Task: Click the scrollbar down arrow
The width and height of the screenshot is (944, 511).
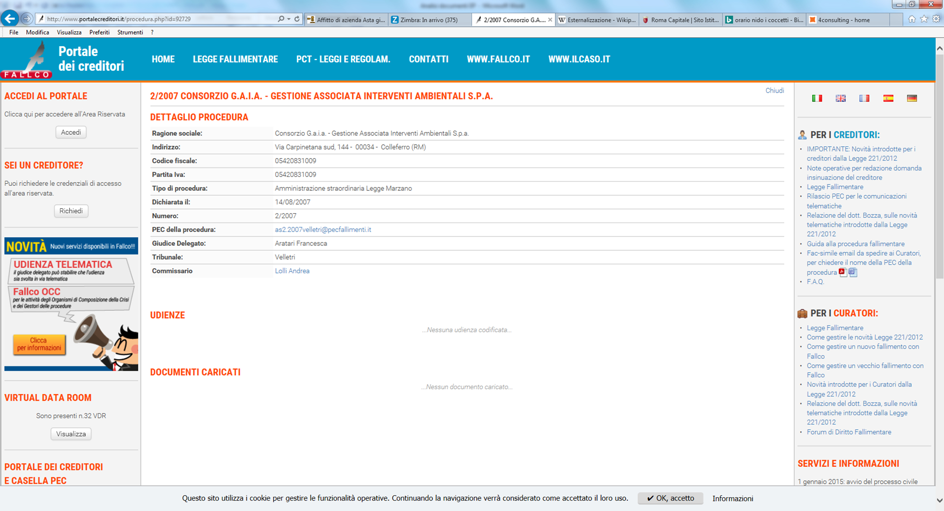Action: pos(939,500)
